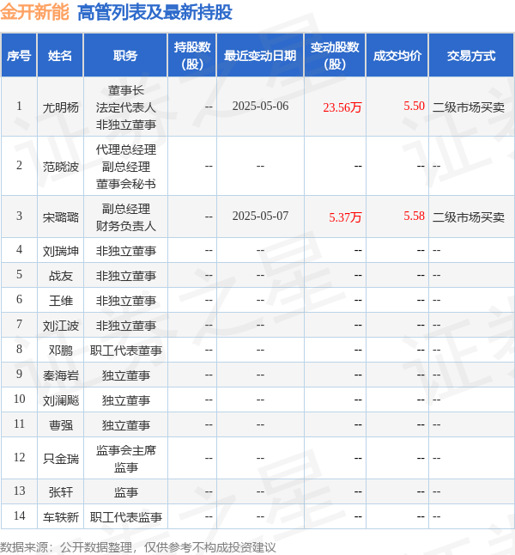Select the name 刘瑞坤
The height and width of the screenshot is (555, 515).
click(x=60, y=251)
